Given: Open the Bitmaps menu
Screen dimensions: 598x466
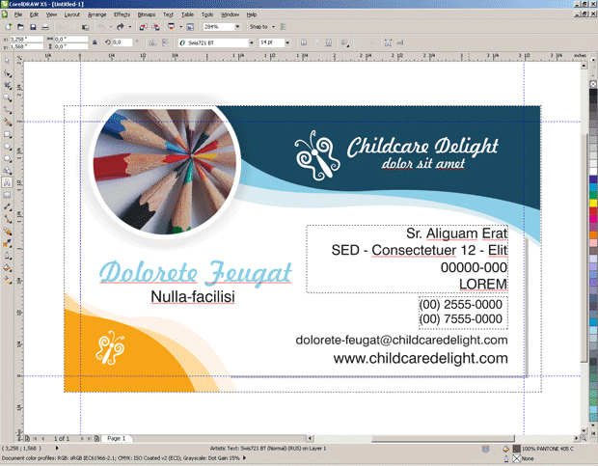Looking at the screenshot, I should (x=147, y=14).
